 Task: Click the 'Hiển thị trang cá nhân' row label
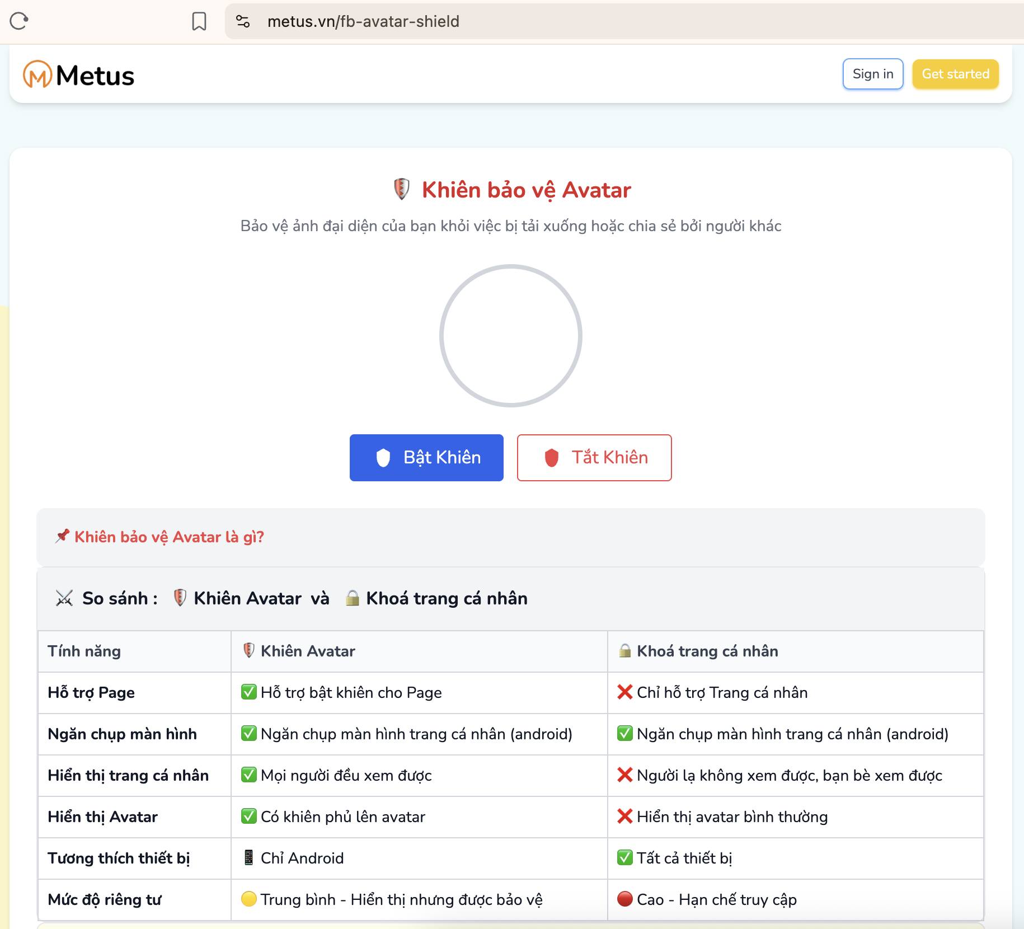coord(128,776)
